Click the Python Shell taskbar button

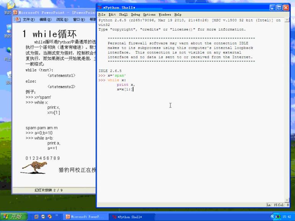tap(132, 217)
